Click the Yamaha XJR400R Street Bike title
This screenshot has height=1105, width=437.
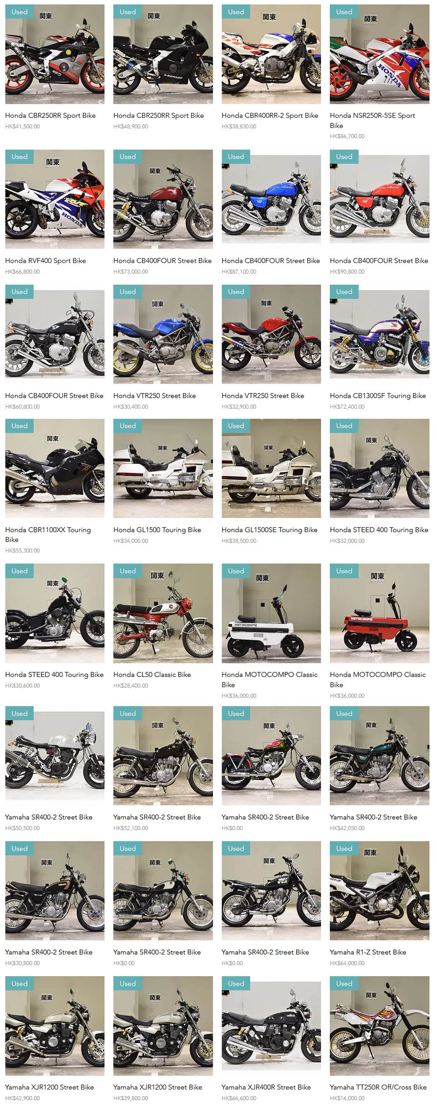[x=266, y=1087]
